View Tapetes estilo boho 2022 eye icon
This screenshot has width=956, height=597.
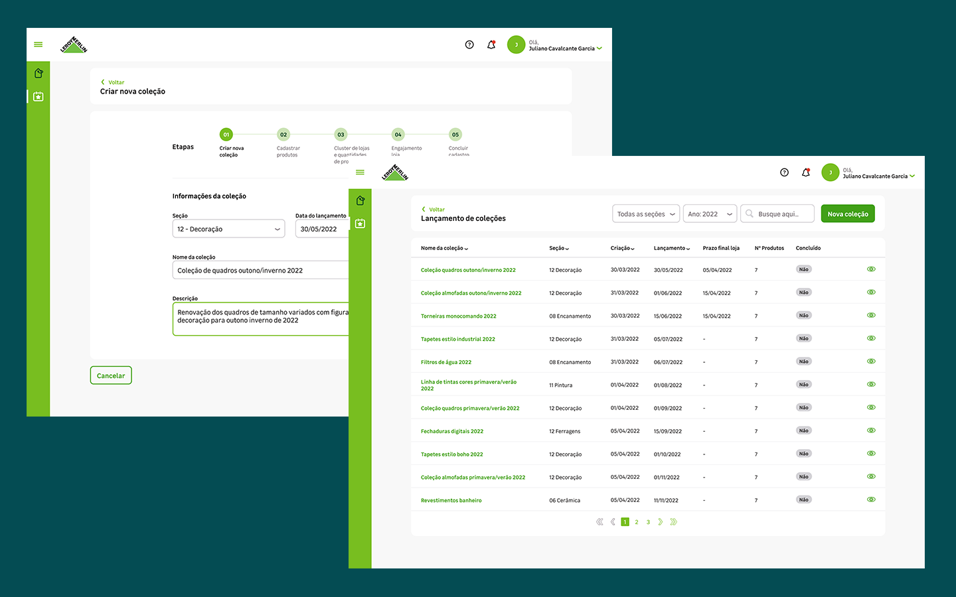coord(871,454)
